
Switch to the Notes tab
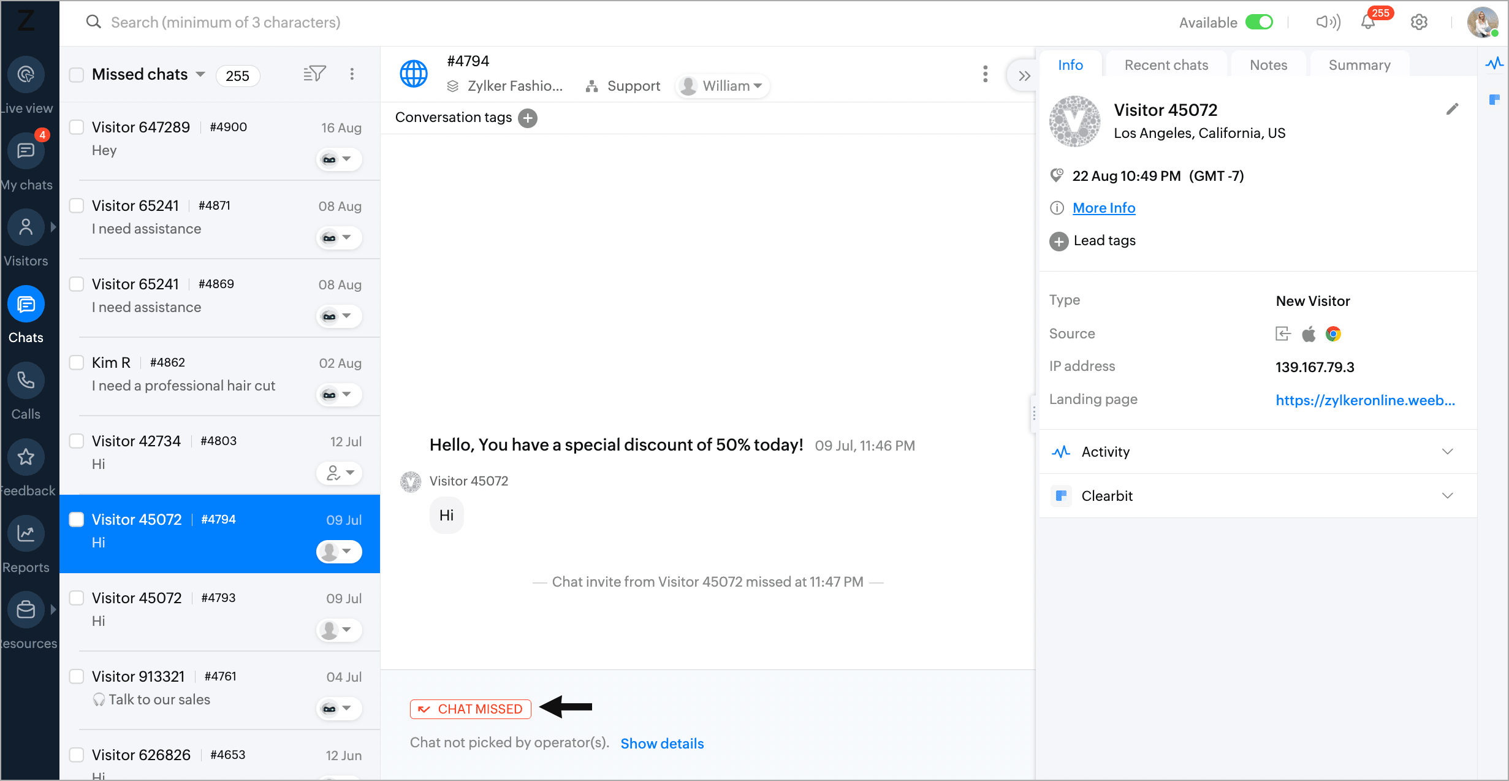click(x=1268, y=65)
